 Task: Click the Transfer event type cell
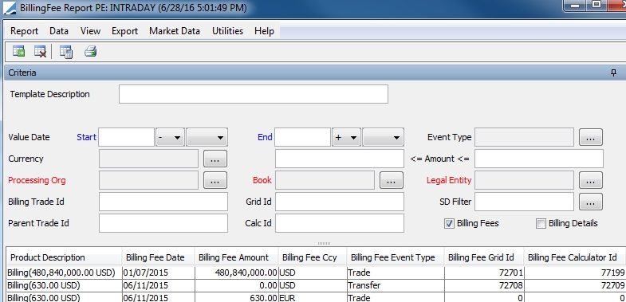point(396,285)
